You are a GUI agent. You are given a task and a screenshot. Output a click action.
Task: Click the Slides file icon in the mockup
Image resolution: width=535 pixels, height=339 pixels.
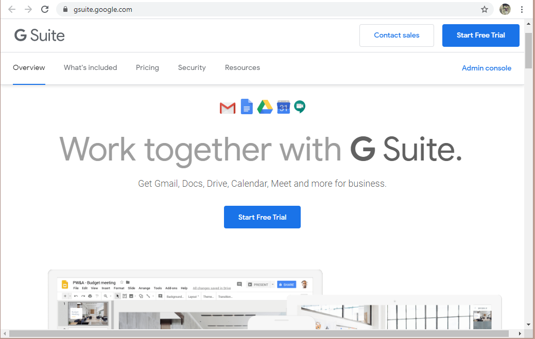pyautogui.click(x=65, y=284)
